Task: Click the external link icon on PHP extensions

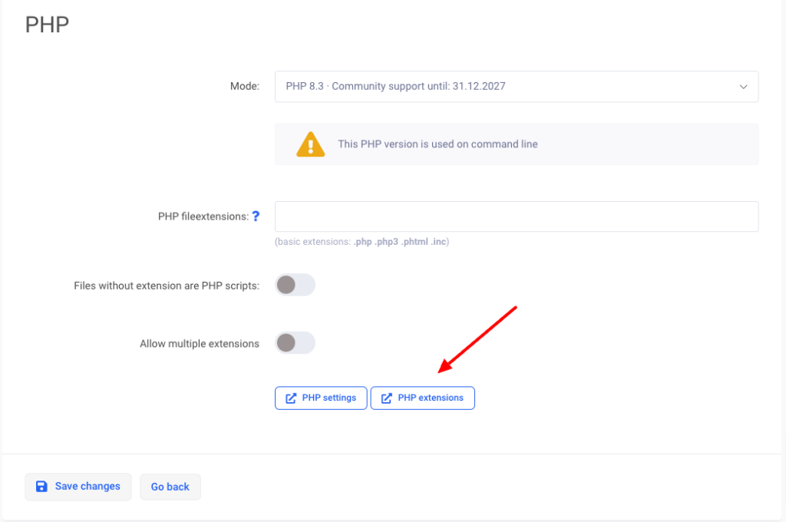Action: tap(387, 398)
